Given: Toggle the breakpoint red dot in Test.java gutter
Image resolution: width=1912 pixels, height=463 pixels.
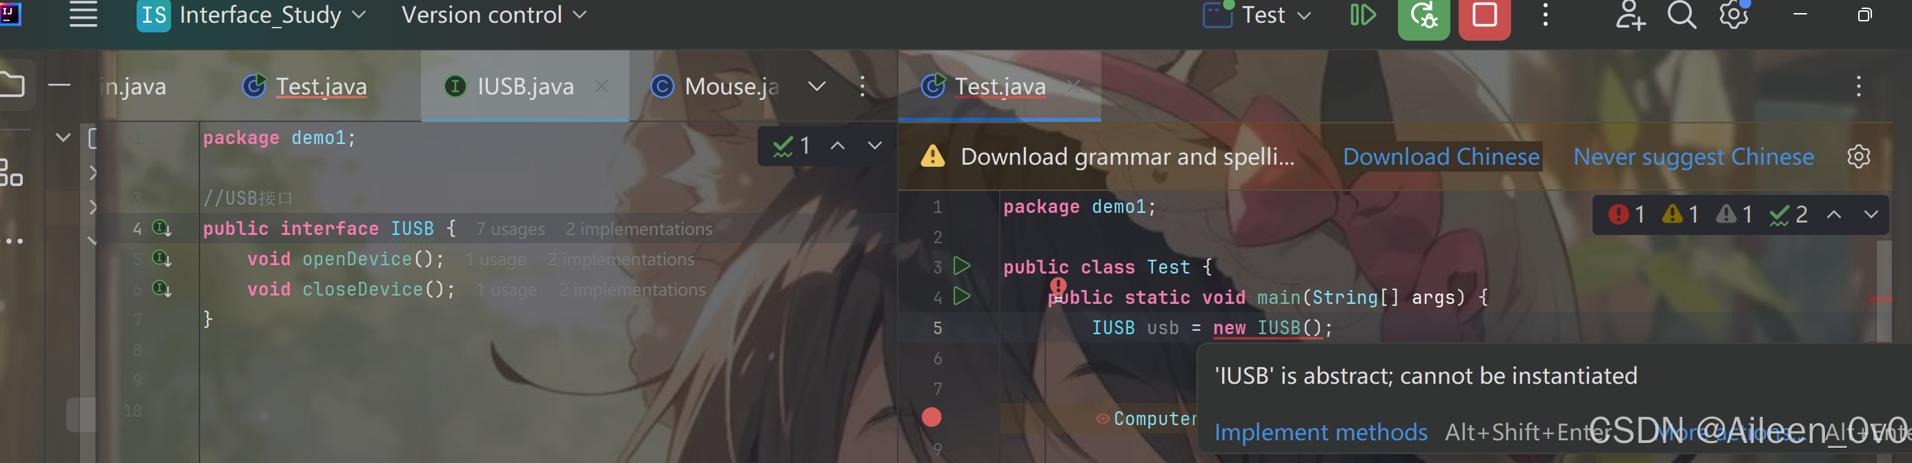Looking at the screenshot, I should pyautogui.click(x=932, y=418).
